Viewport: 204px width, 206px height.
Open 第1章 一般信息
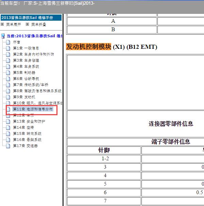click(x=26, y=48)
